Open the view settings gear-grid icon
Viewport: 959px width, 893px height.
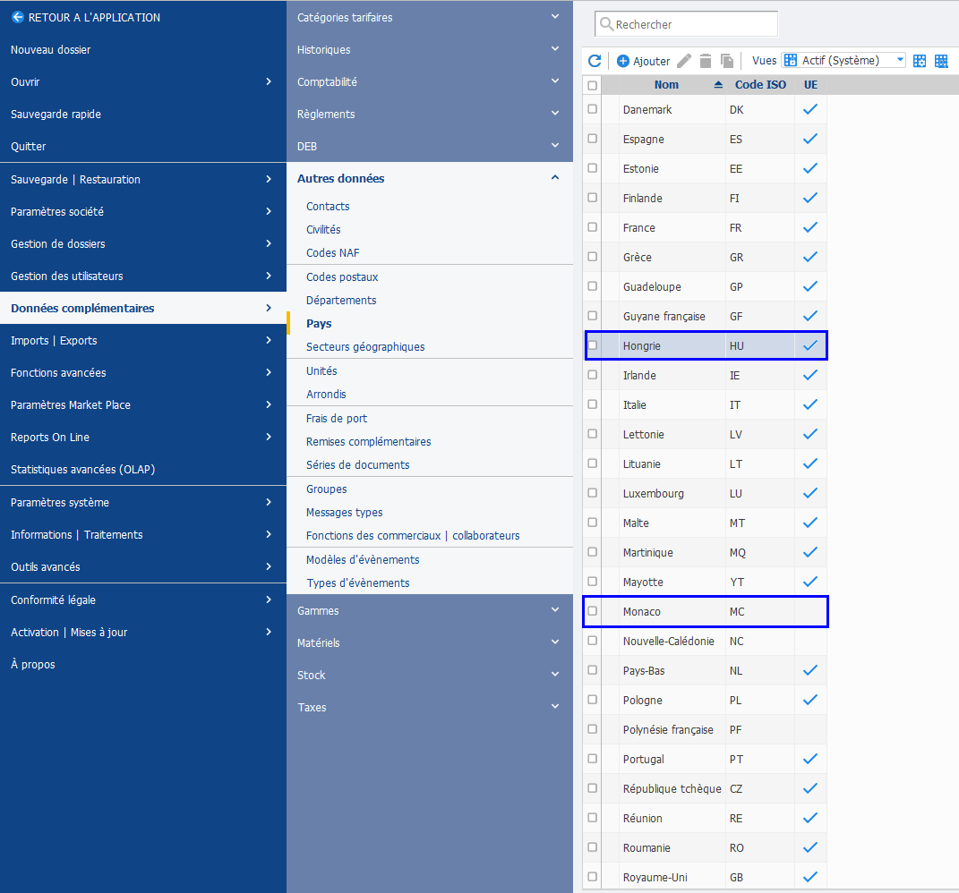click(920, 61)
